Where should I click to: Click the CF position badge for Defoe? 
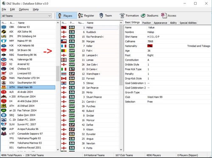(72, 125)
